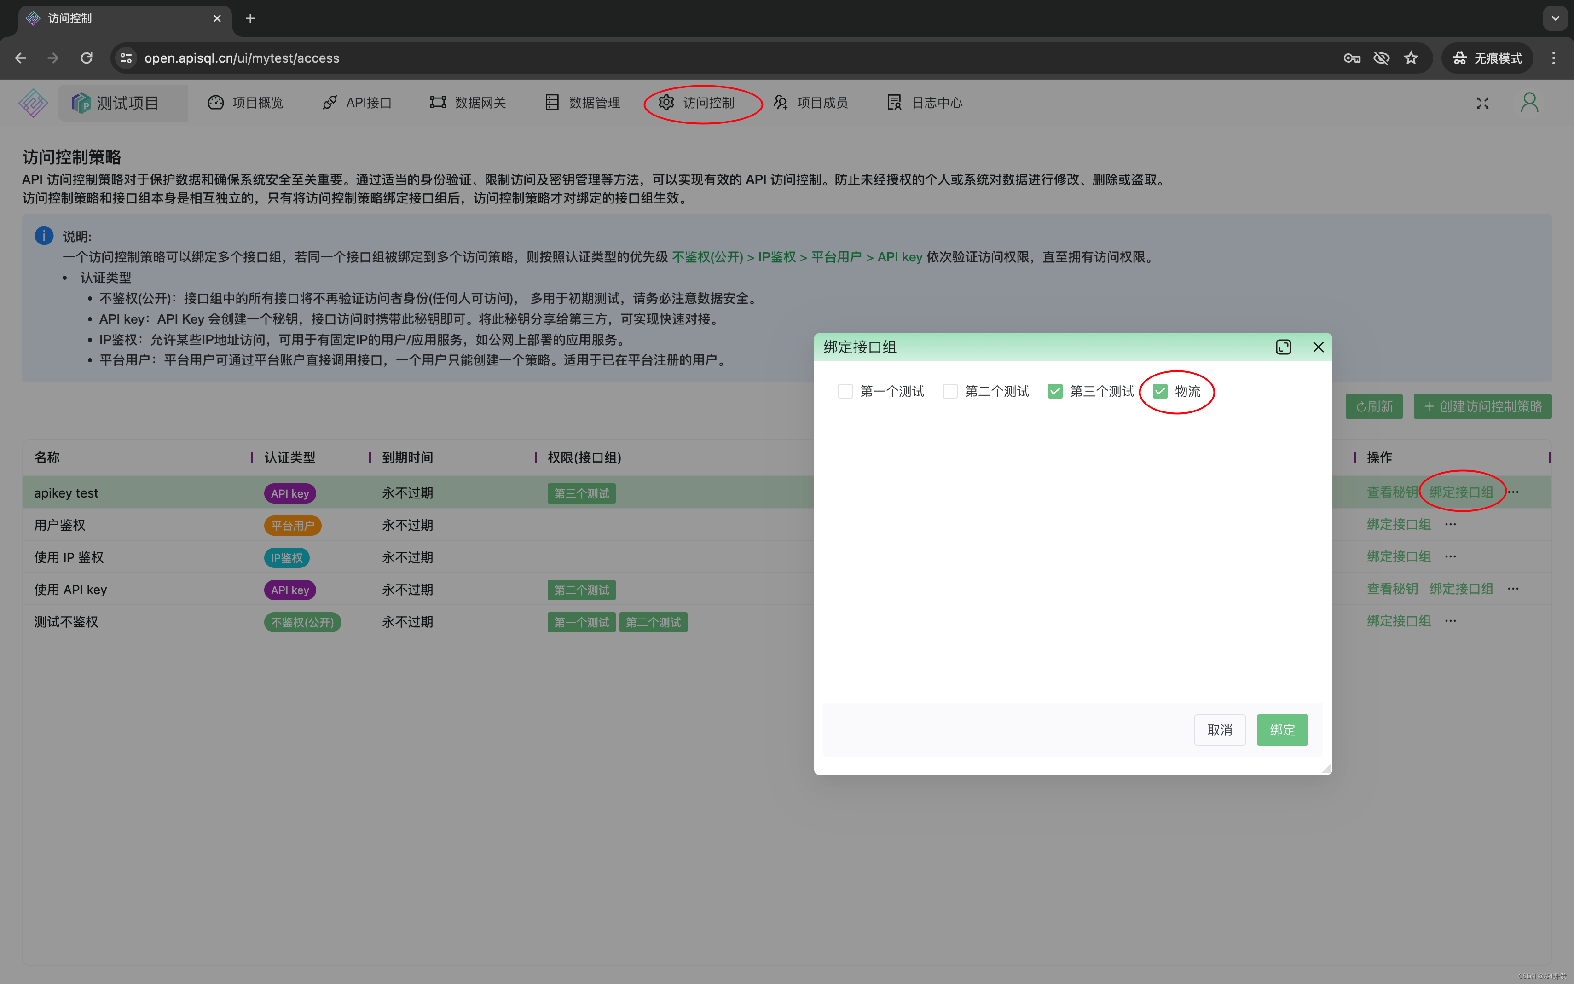
Task: Open a new browser tab
Action: click(250, 18)
